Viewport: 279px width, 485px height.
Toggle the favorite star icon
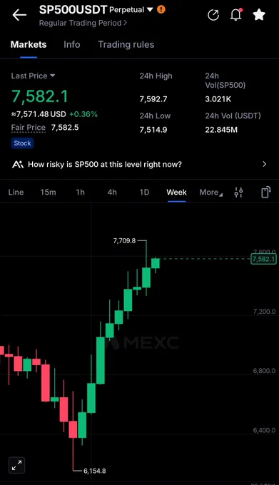[x=259, y=15]
